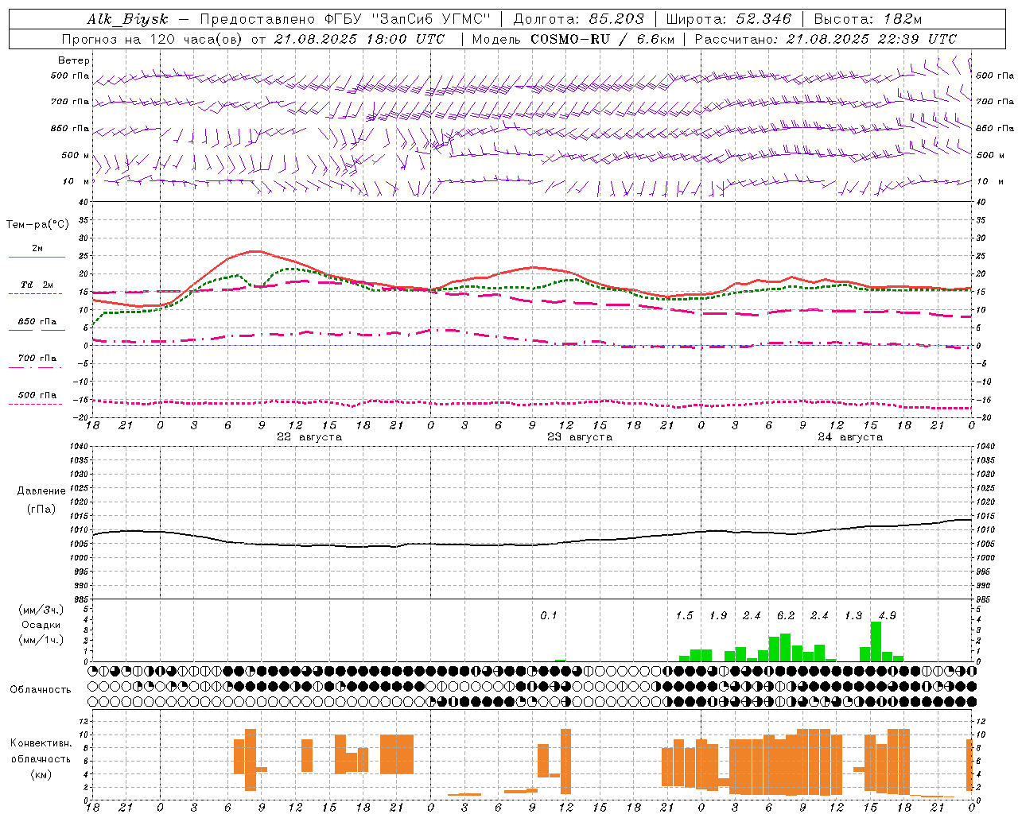This screenshot has width=1018, height=814.
Task: Click the 23 августа date label
Action: pyautogui.click(x=580, y=437)
